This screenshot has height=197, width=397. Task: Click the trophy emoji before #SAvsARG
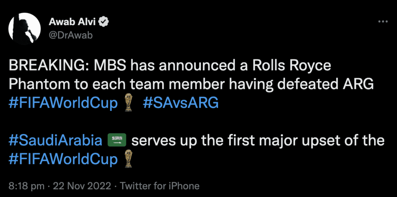pos(128,103)
